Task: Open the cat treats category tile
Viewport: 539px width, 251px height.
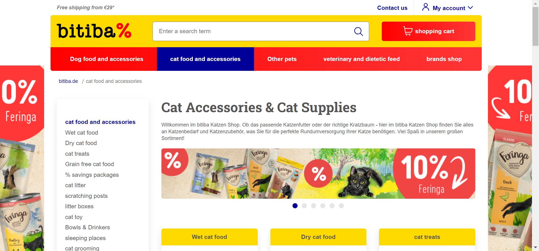Action: click(x=427, y=237)
